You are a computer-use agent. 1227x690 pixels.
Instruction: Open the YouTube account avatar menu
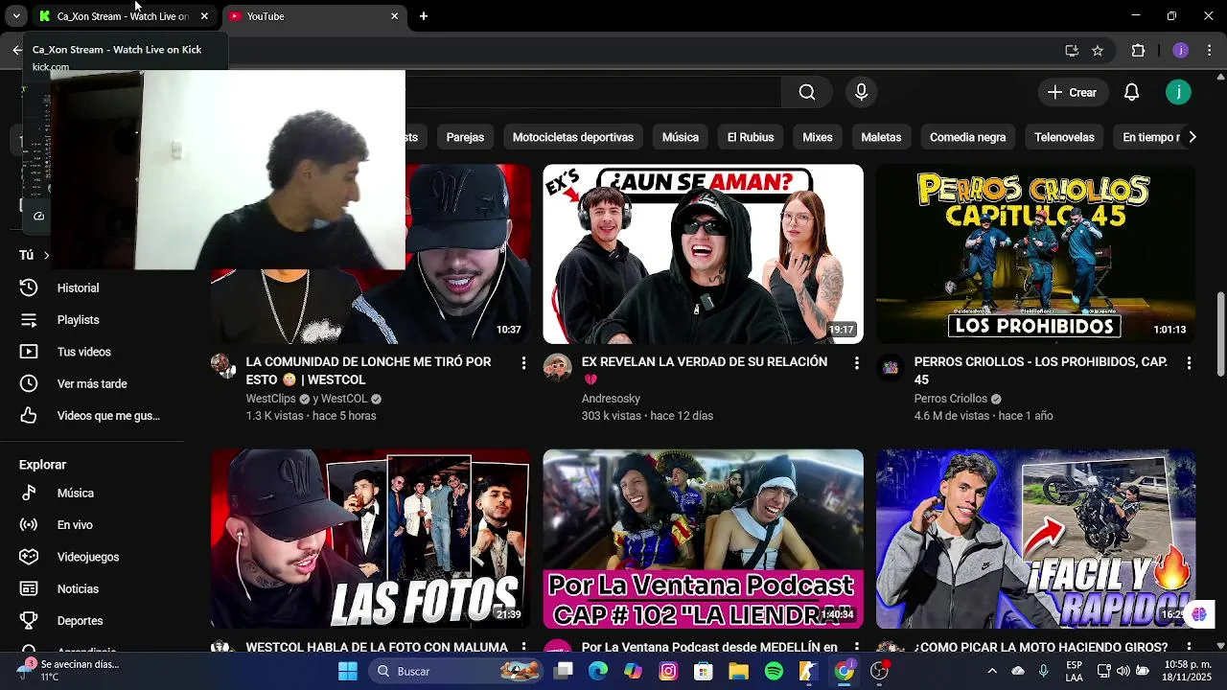[x=1178, y=92]
